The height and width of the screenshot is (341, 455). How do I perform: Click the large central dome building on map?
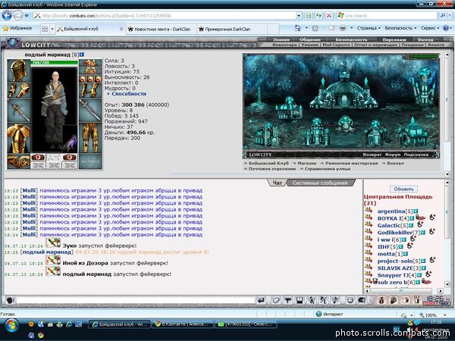344,90
